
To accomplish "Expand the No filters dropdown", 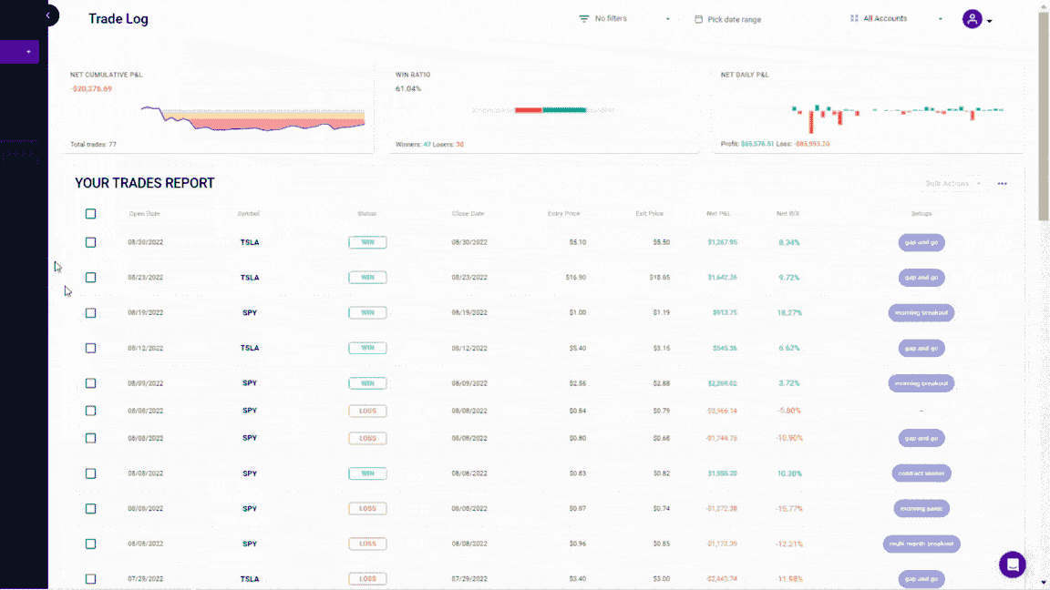I will coord(667,19).
